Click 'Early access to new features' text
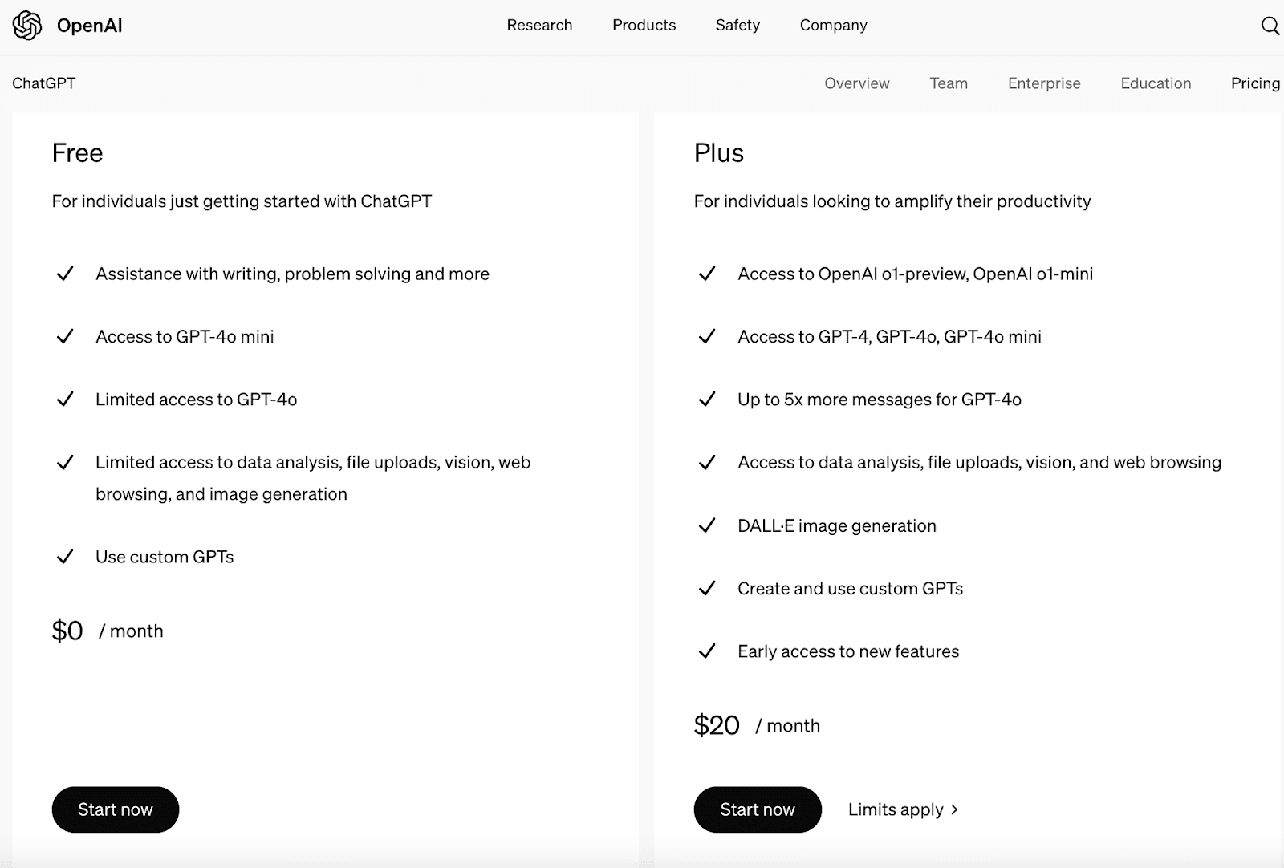 [848, 651]
